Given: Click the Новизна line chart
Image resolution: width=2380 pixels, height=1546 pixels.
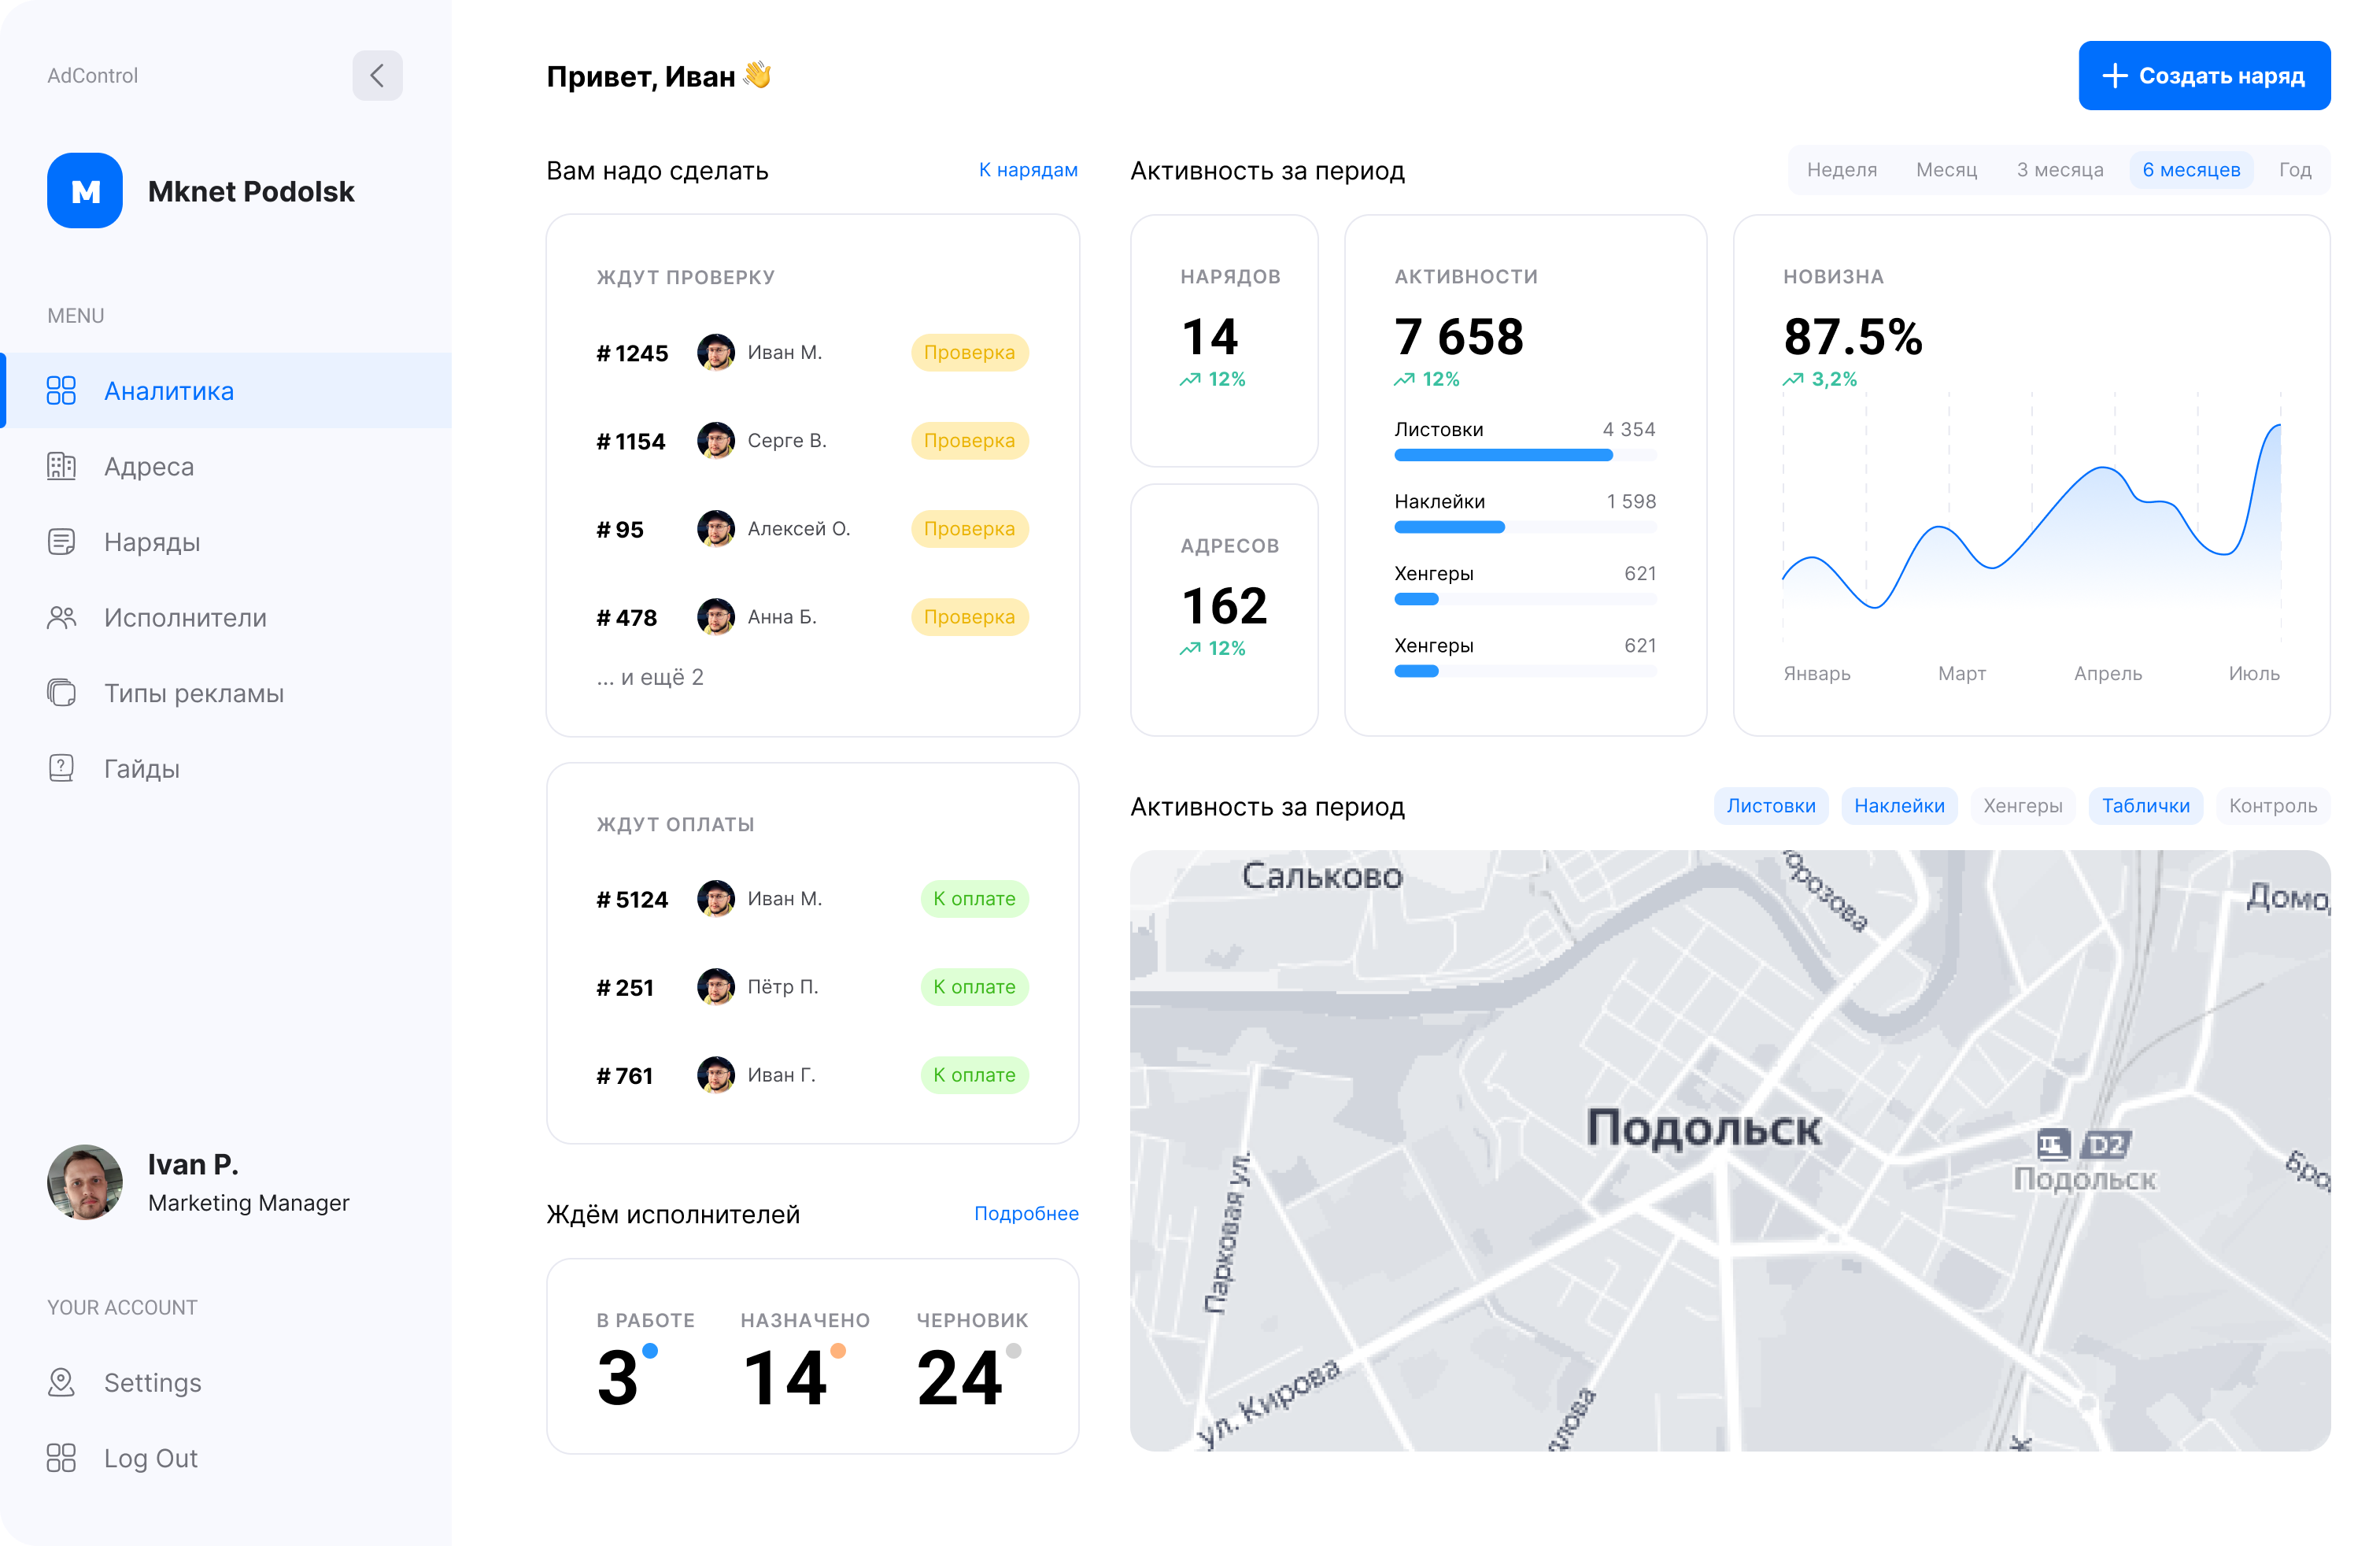Looking at the screenshot, I should pos(2031,515).
